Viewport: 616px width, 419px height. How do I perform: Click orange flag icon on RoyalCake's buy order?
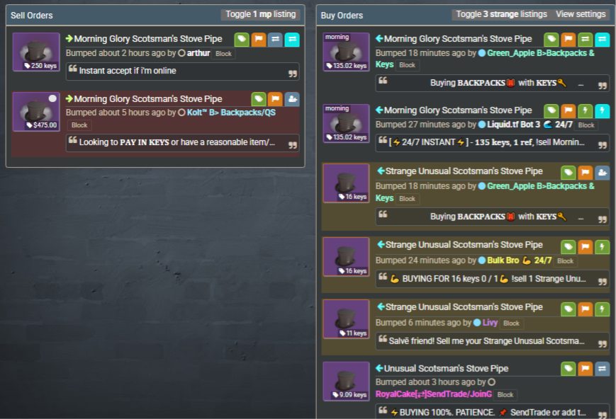click(586, 369)
